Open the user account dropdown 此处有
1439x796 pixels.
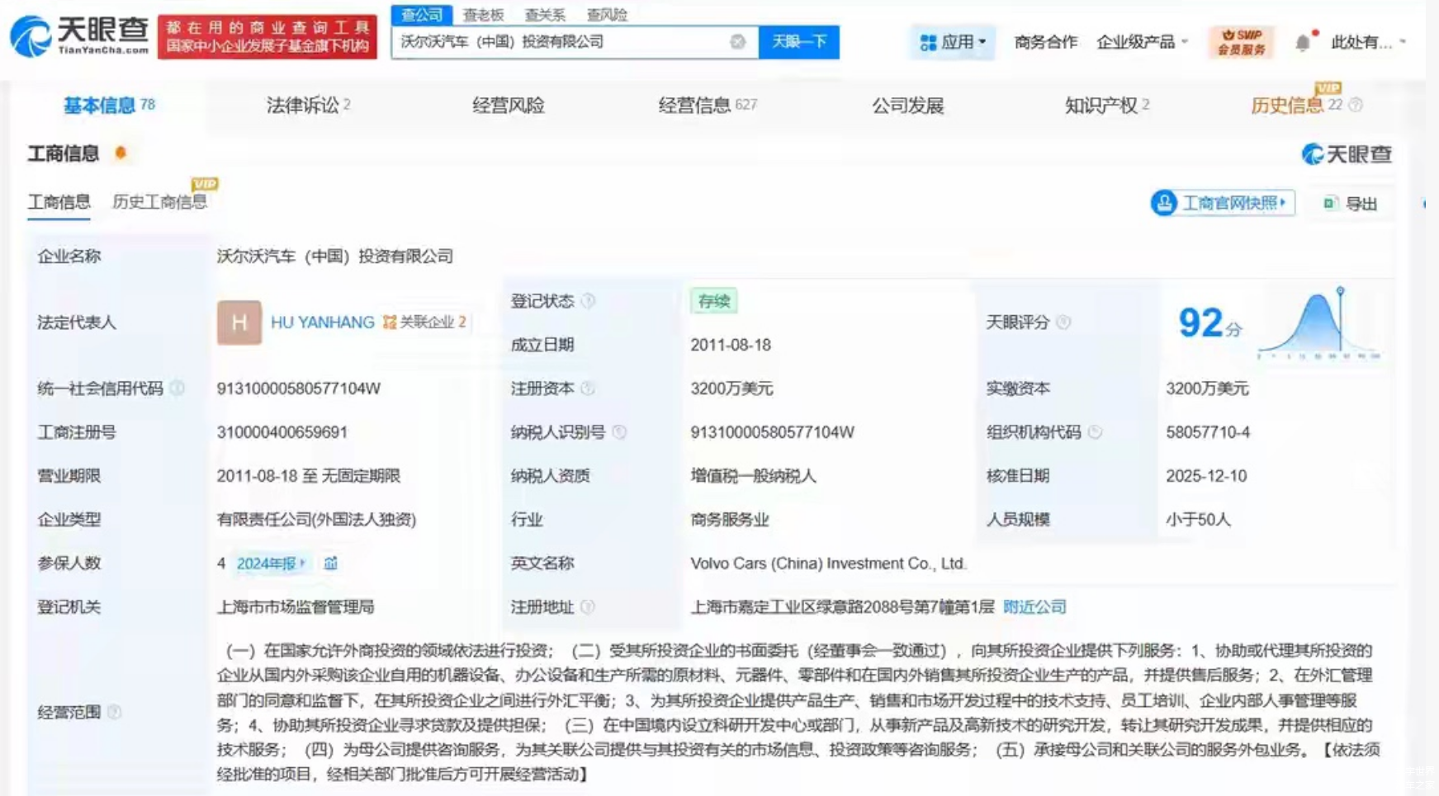coord(1367,42)
